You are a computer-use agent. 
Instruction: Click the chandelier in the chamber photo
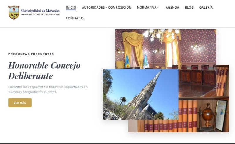point(157,35)
